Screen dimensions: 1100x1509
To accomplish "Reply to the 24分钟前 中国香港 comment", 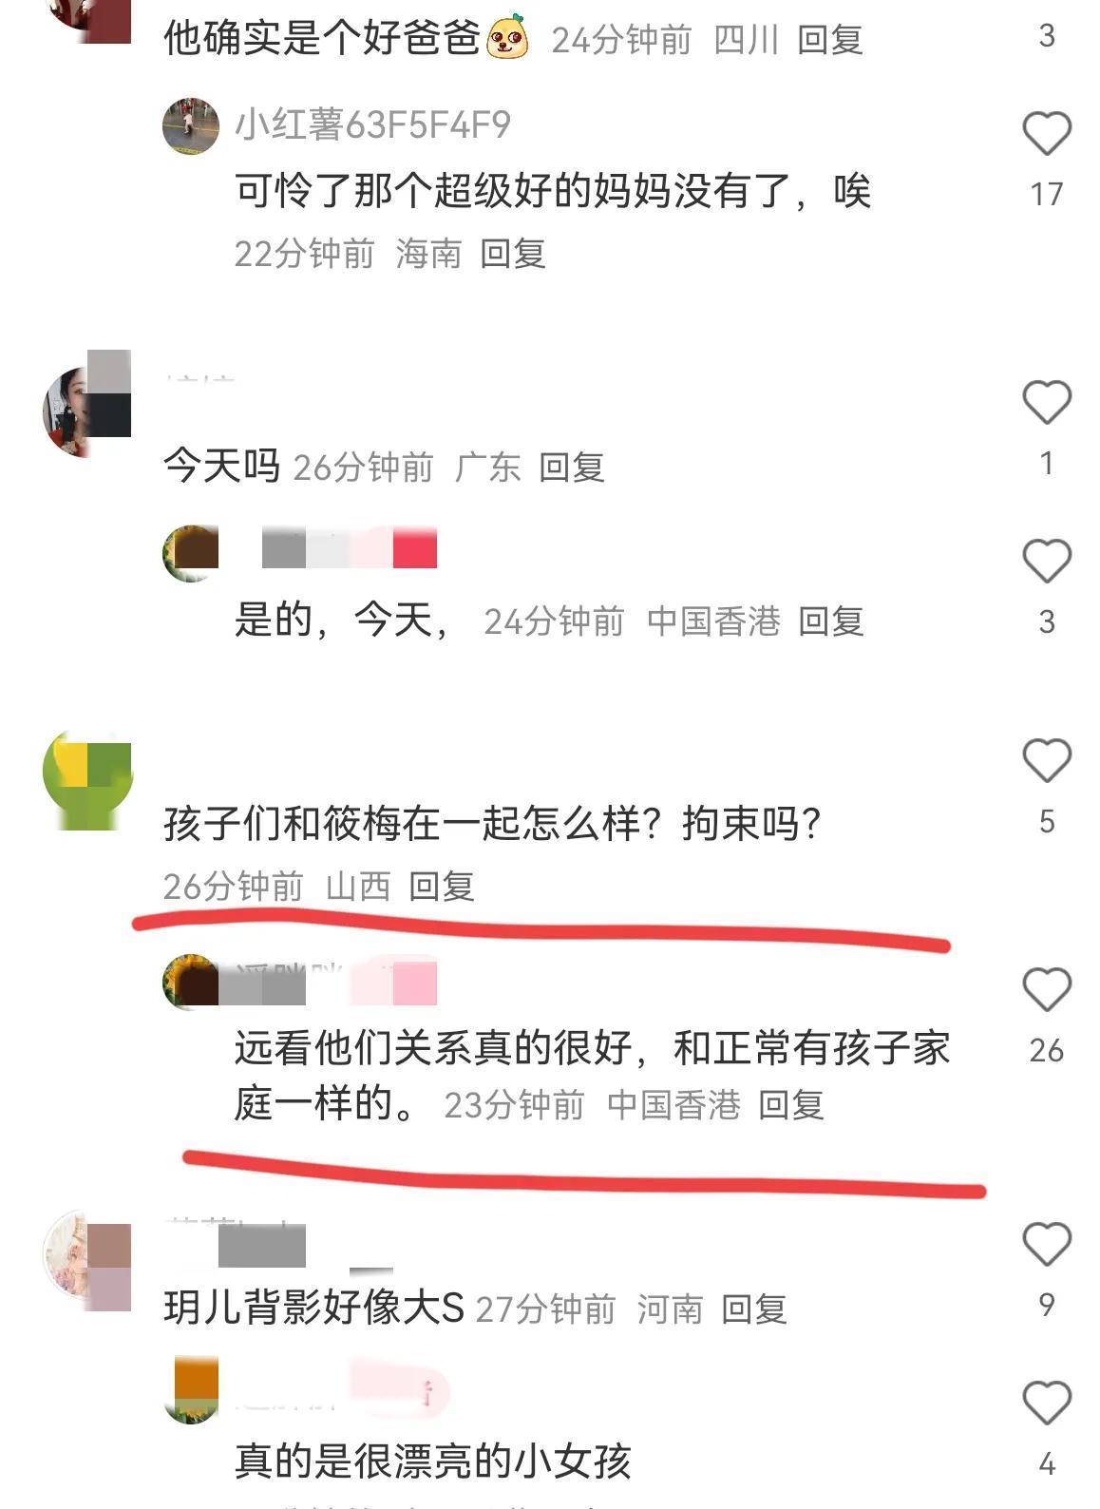I will pos(831,621).
